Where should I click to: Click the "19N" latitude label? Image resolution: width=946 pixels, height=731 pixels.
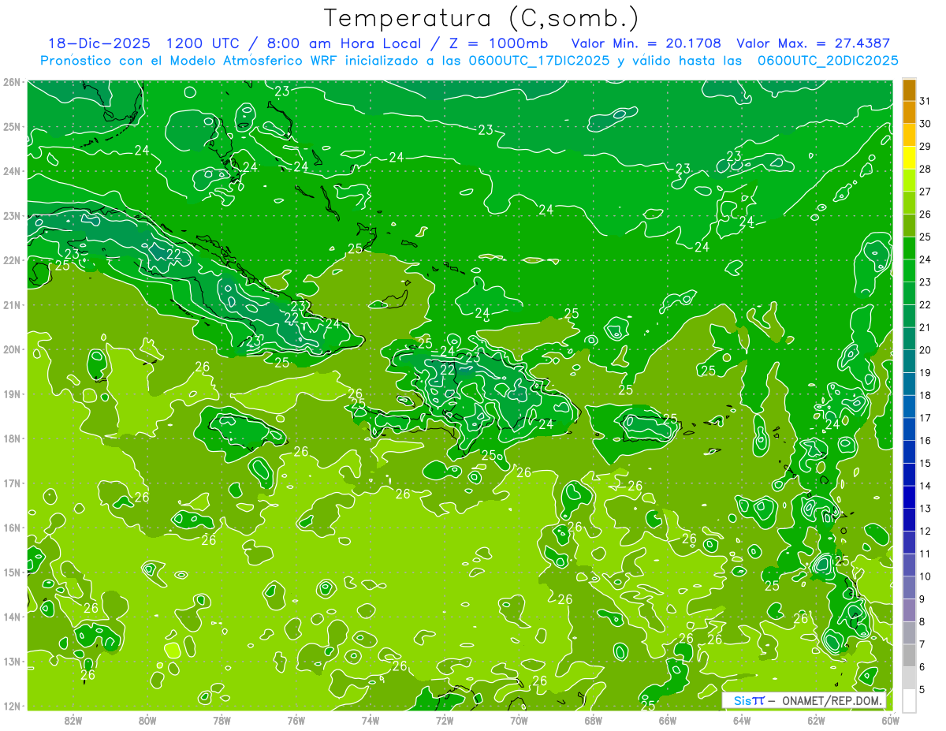point(12,393)
